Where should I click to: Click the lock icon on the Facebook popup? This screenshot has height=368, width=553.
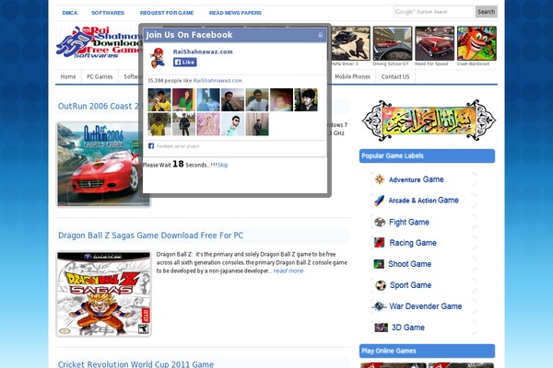(320, 35)
